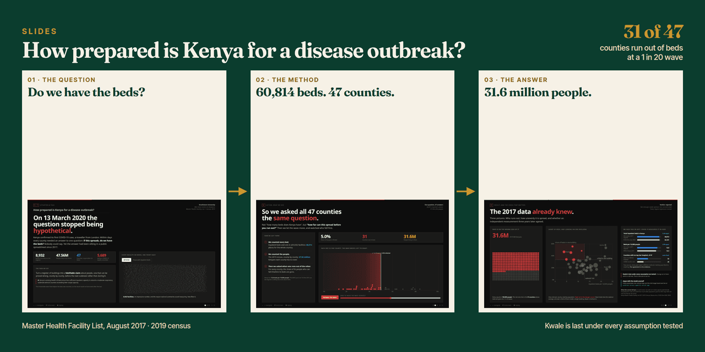Open the third slide thumbnail, The Answer
The width and height of the screenshot is (705, 352).
click(x=581, y=253)
